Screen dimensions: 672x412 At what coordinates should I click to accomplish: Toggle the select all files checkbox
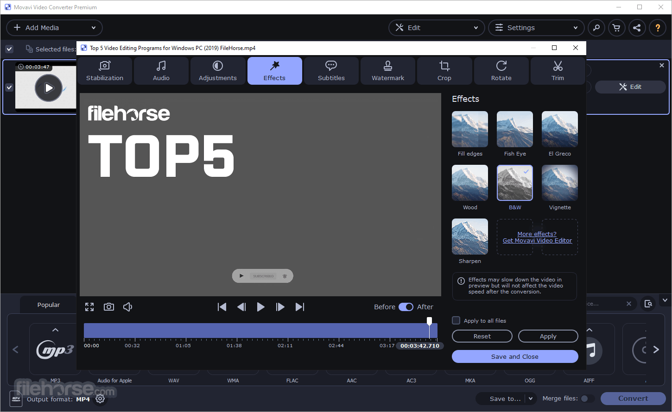click(9, 49)
